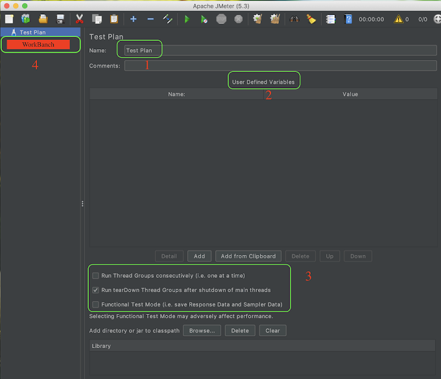
Task: Click the Clear All double broom icon
Action: point(275,19)
